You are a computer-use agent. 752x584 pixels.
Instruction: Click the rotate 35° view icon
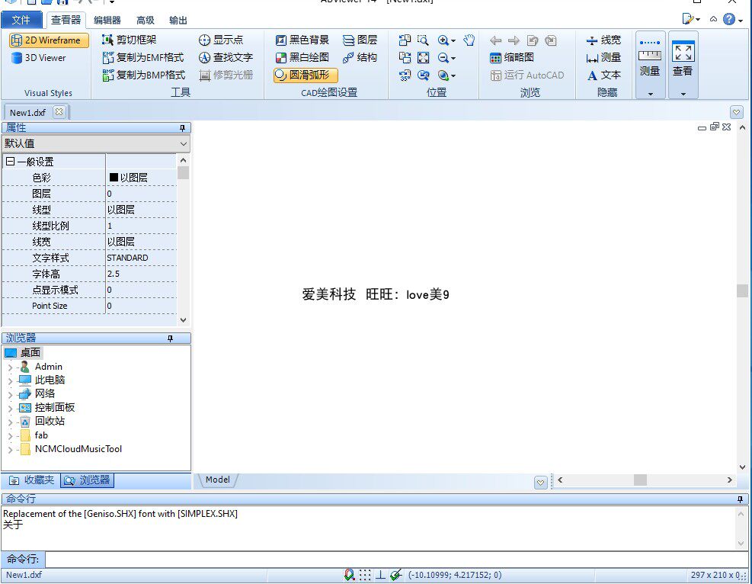(x=405, y=75)
